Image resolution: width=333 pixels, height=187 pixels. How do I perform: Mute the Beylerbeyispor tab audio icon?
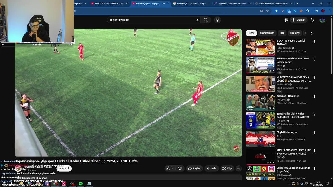pyautogui.click(x=164, y=4)
